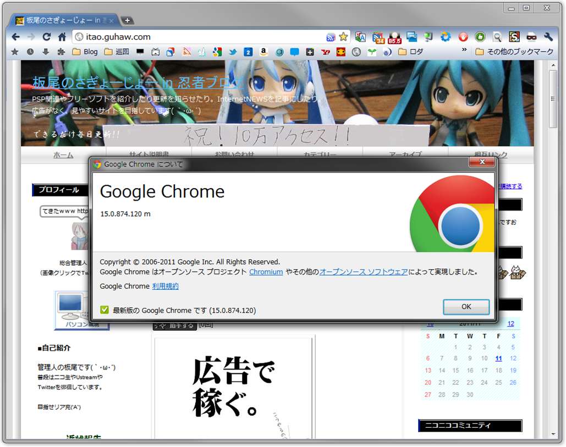The image size is (566, 447).
Task: Expand the その他のブックマーク folder
Action: tap(514, 52)
